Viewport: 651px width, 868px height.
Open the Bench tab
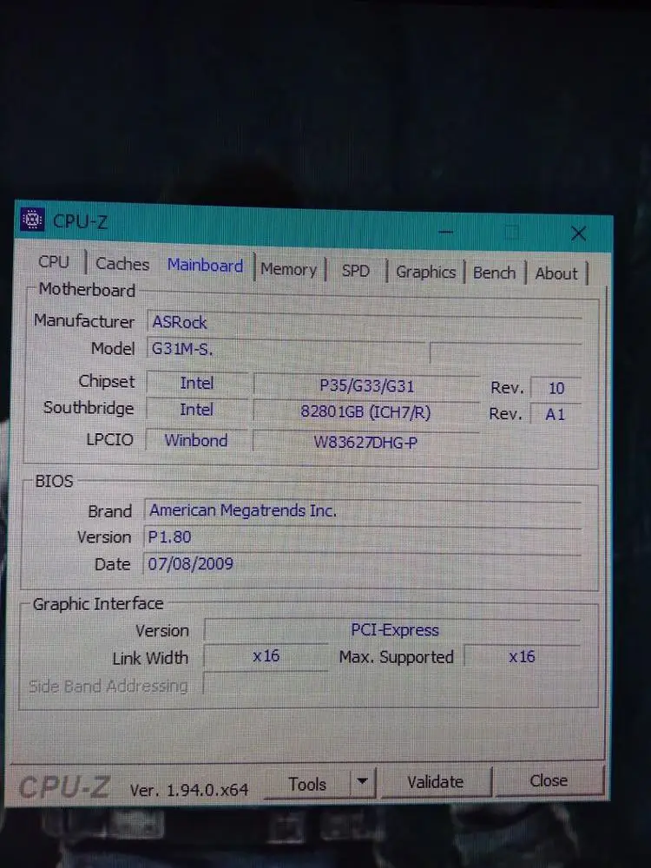click(494, 273)
